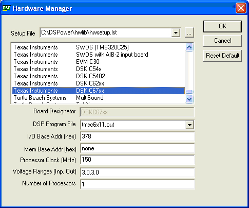Browse for setup file with ellipsis button
This screenshot has width=249, height=208.
click(x=189, y=32)
